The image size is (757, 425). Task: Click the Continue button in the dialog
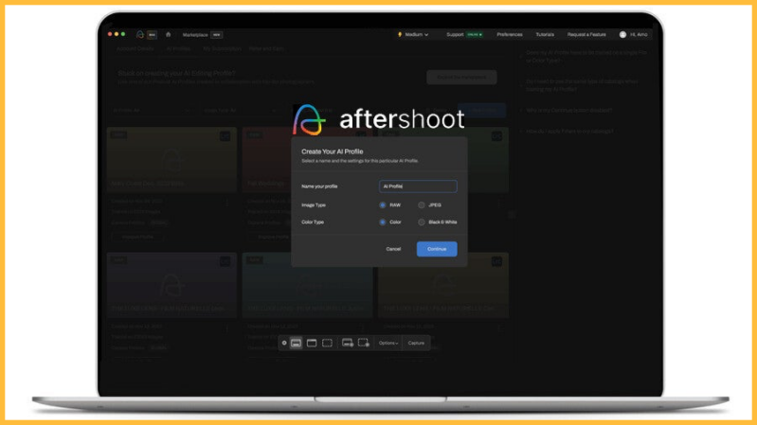coord(437,249)
